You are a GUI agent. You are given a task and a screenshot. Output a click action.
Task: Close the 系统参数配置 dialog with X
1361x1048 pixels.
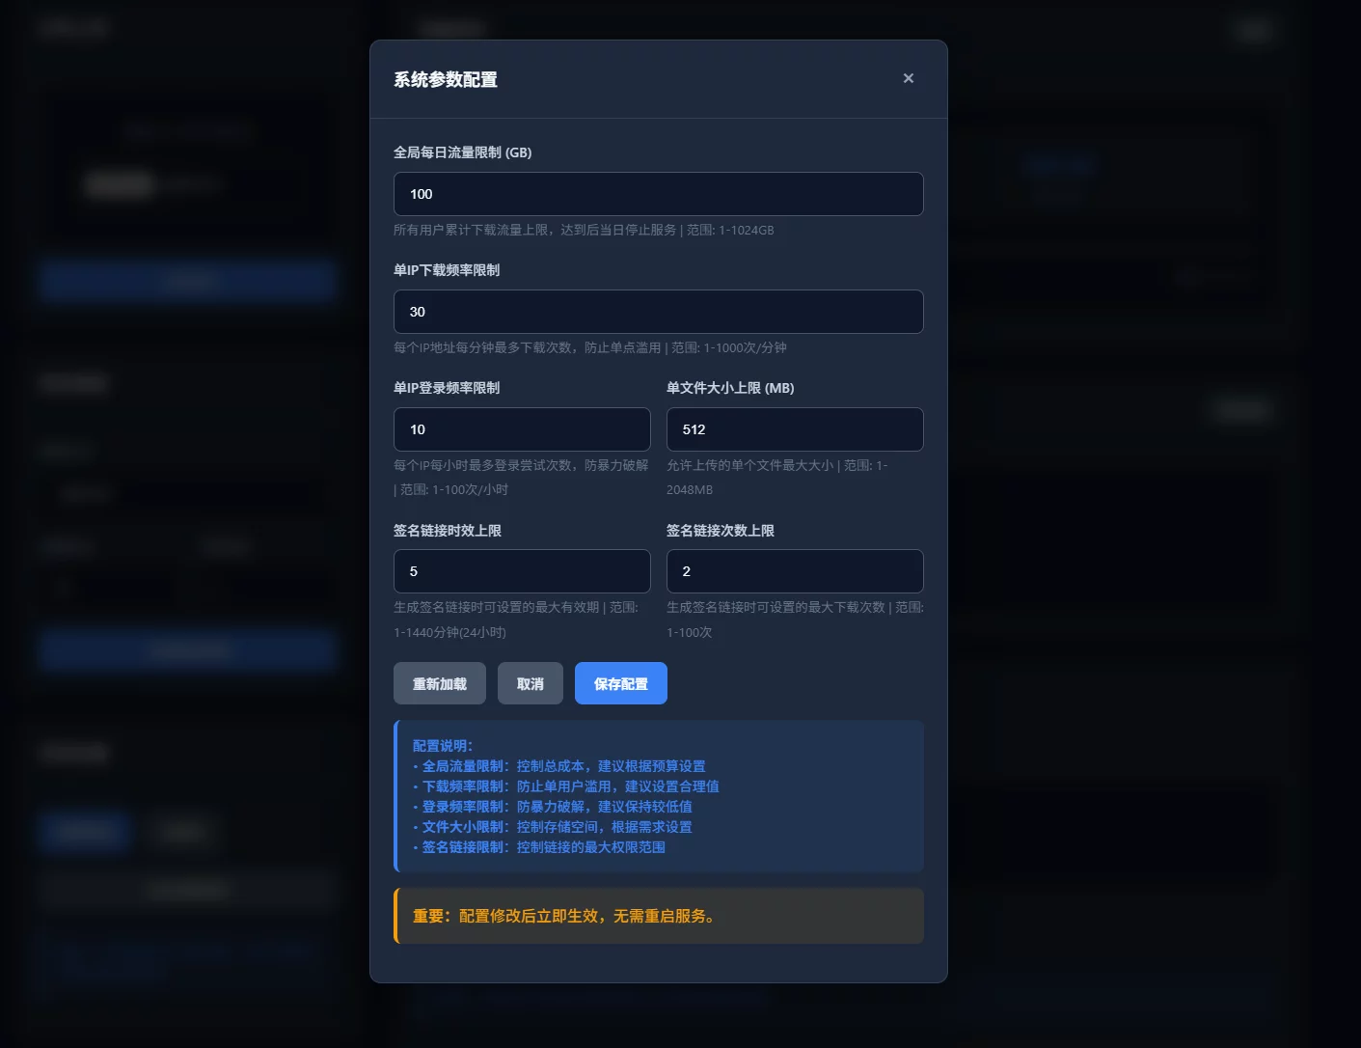click(908, 78)
